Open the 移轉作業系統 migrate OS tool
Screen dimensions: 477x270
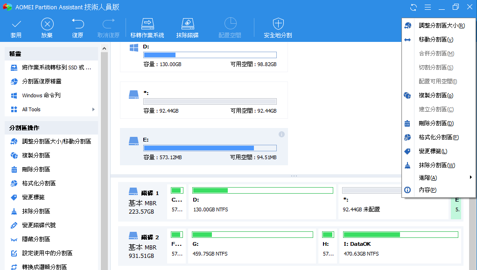click(x=147, y=28)
